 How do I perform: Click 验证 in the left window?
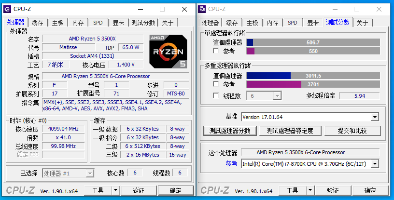[138, 190]
